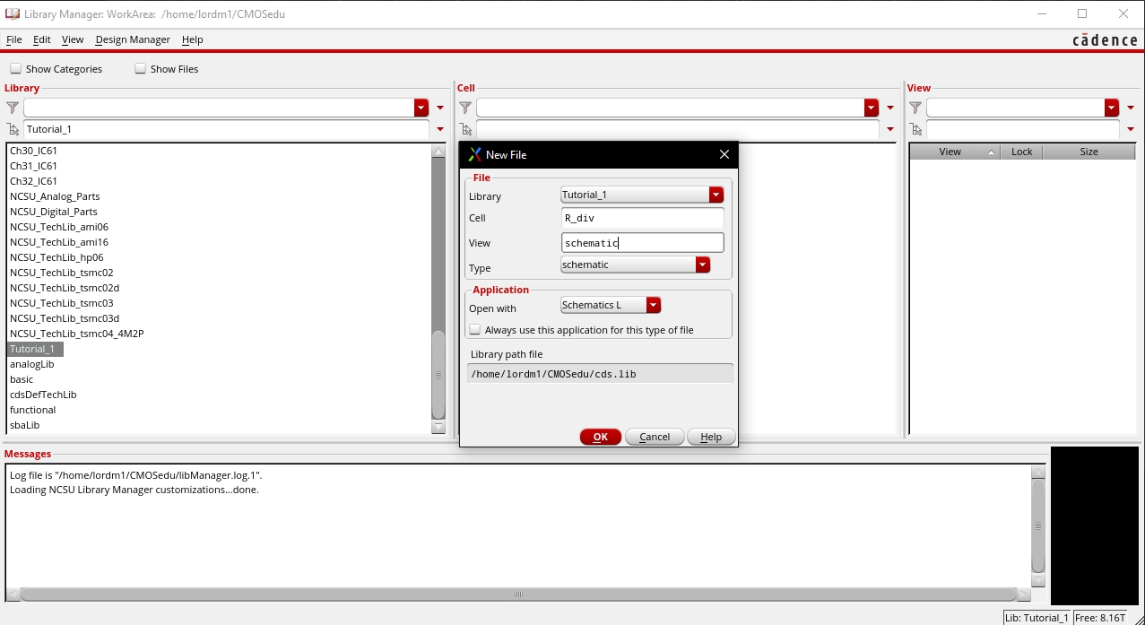Screen dimensions: 1145x625
Task: Select the NCSU_Analog_Parts library
Action: [55, 196]
